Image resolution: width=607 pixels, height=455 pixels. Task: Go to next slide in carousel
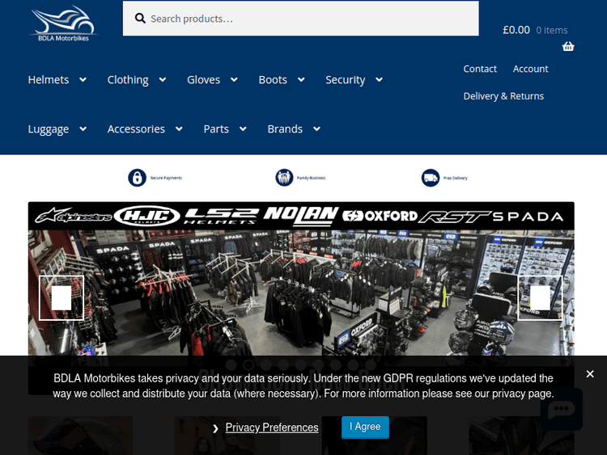click(540, 297)
